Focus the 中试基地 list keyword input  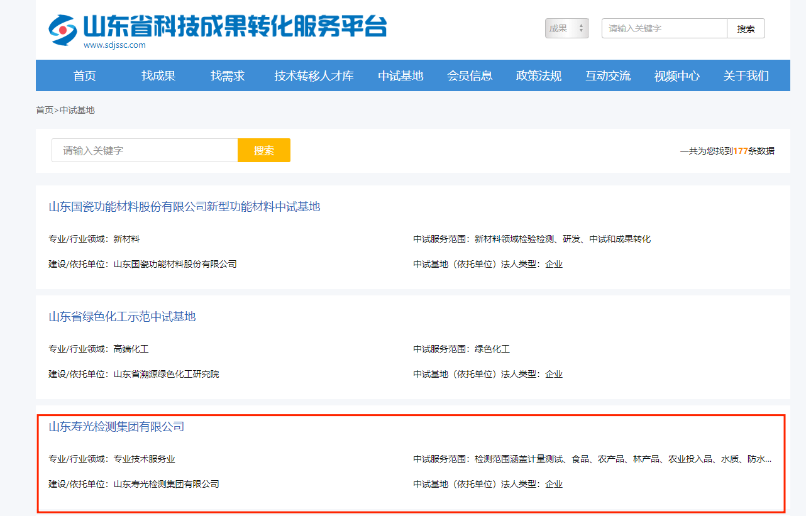(x=145, y=150)
